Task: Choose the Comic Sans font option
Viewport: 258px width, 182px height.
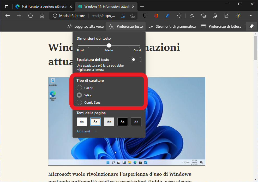Action: (79, 102)
